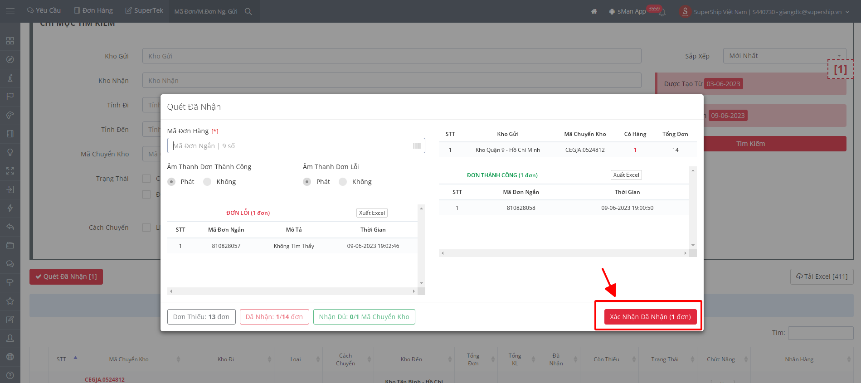
Task: Export error orders via Xuất Excel
Action: pos(372,213)
